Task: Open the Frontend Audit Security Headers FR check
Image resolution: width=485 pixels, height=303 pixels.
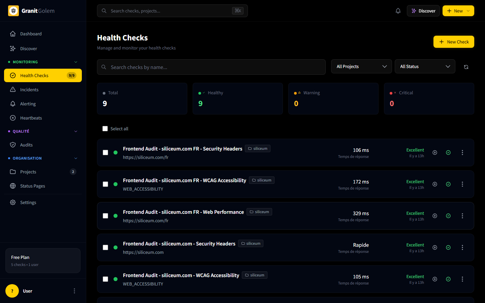Action: click(183, 148)
